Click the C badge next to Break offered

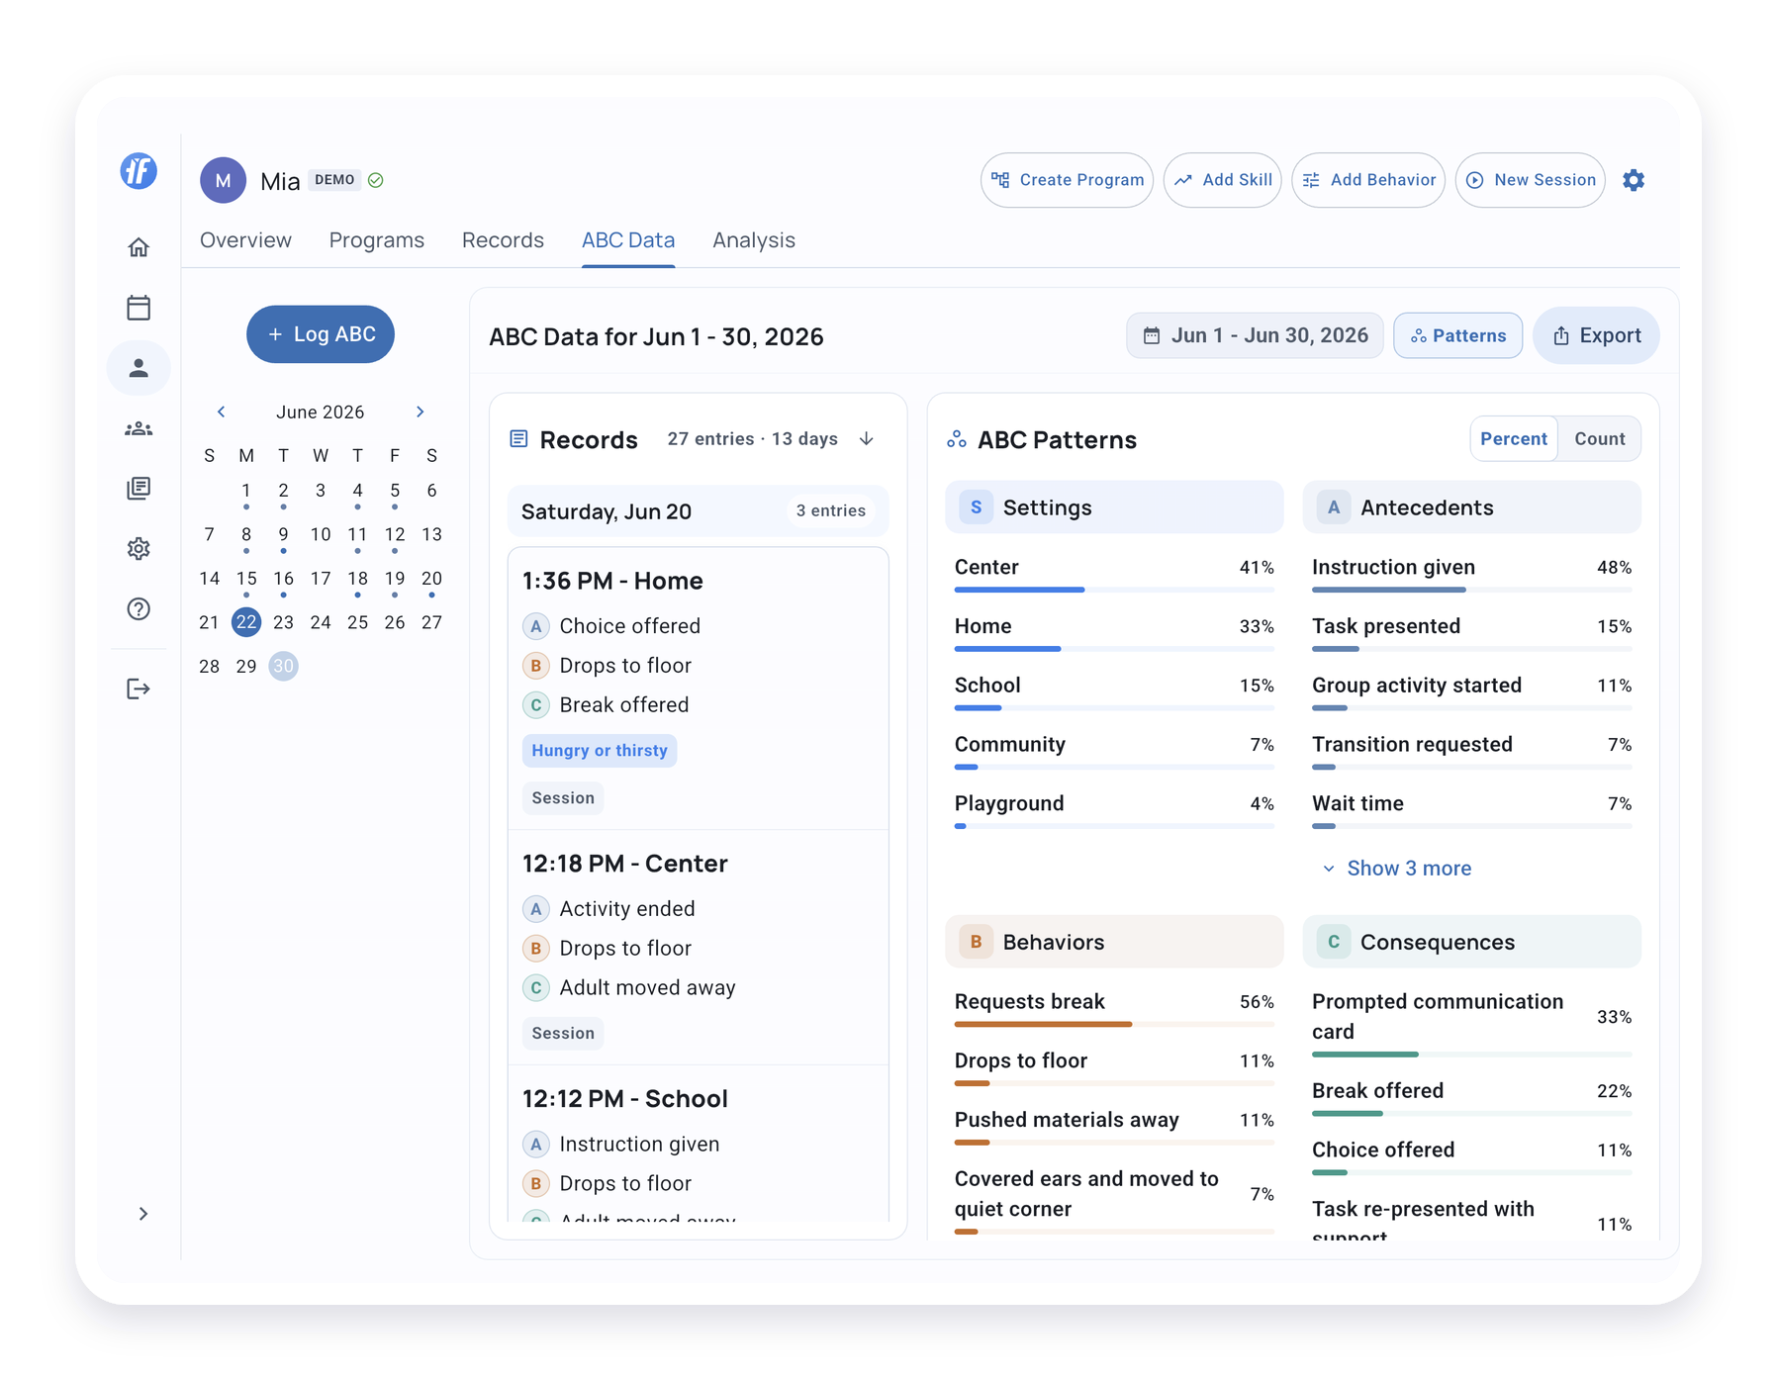pos(535,705)
